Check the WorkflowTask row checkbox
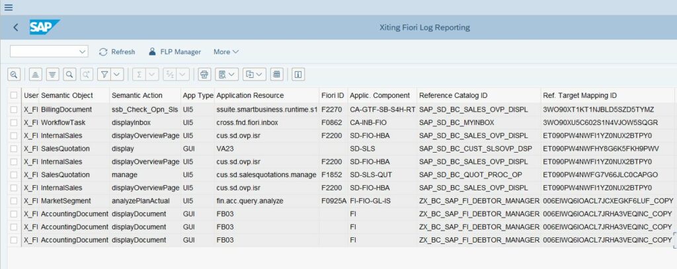677x269 pixels. (14, 123)
